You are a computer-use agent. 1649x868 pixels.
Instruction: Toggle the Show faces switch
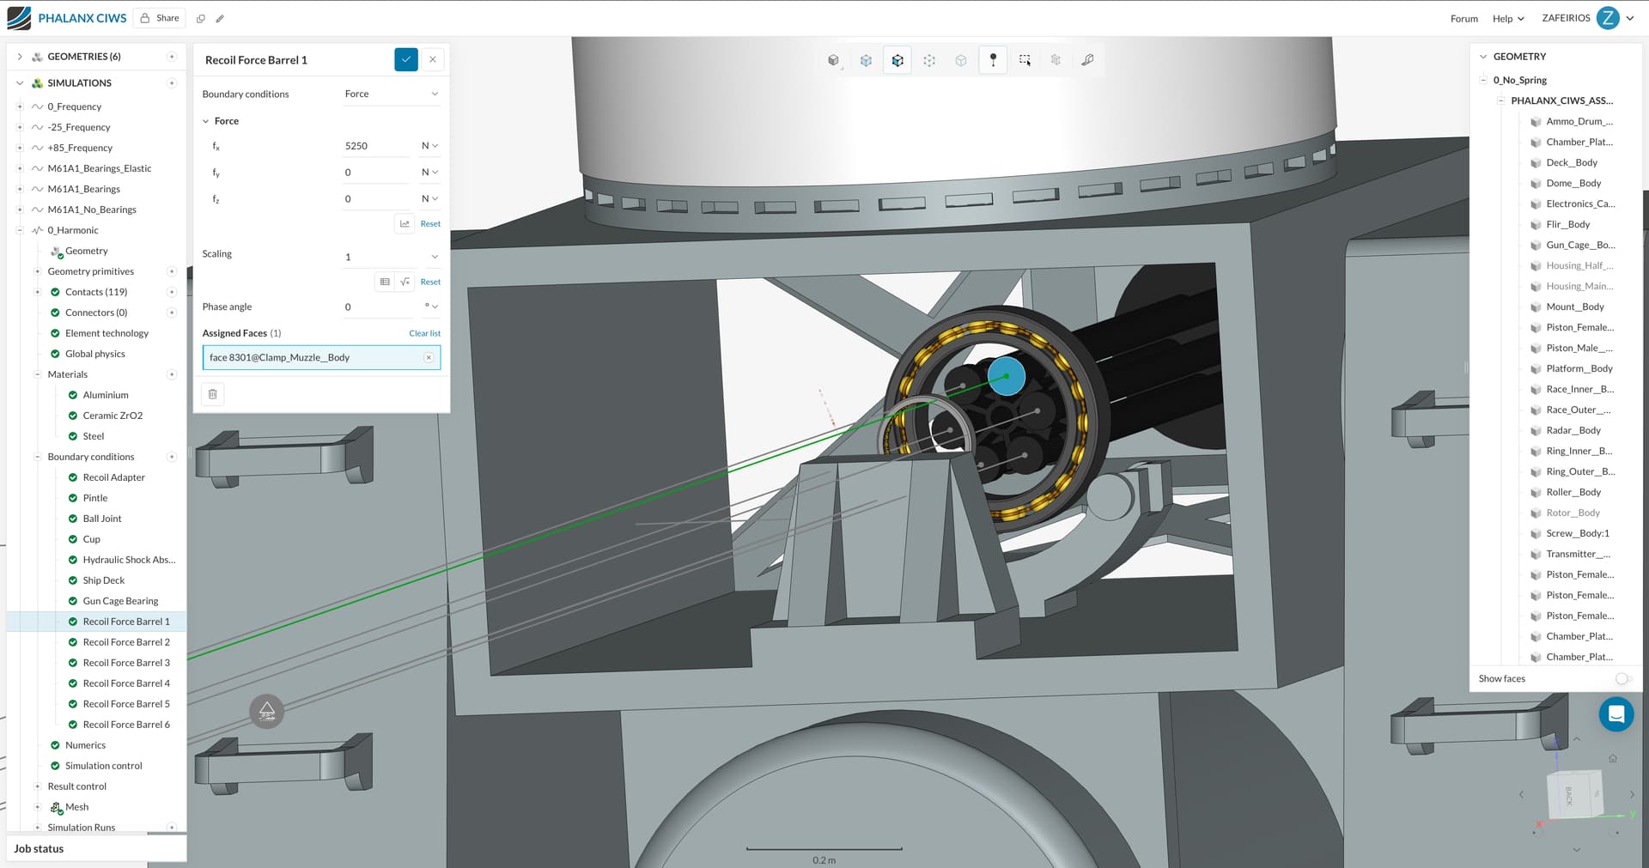point(1622,678)
